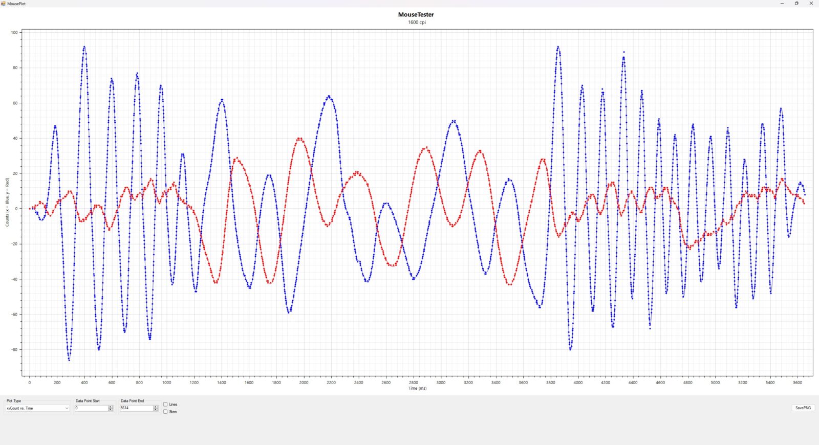Decrement Data Point End using down arrow

click(156, 410)
